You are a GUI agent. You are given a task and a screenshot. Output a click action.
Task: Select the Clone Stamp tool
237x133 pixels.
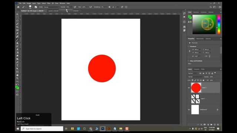coord(17,43)
